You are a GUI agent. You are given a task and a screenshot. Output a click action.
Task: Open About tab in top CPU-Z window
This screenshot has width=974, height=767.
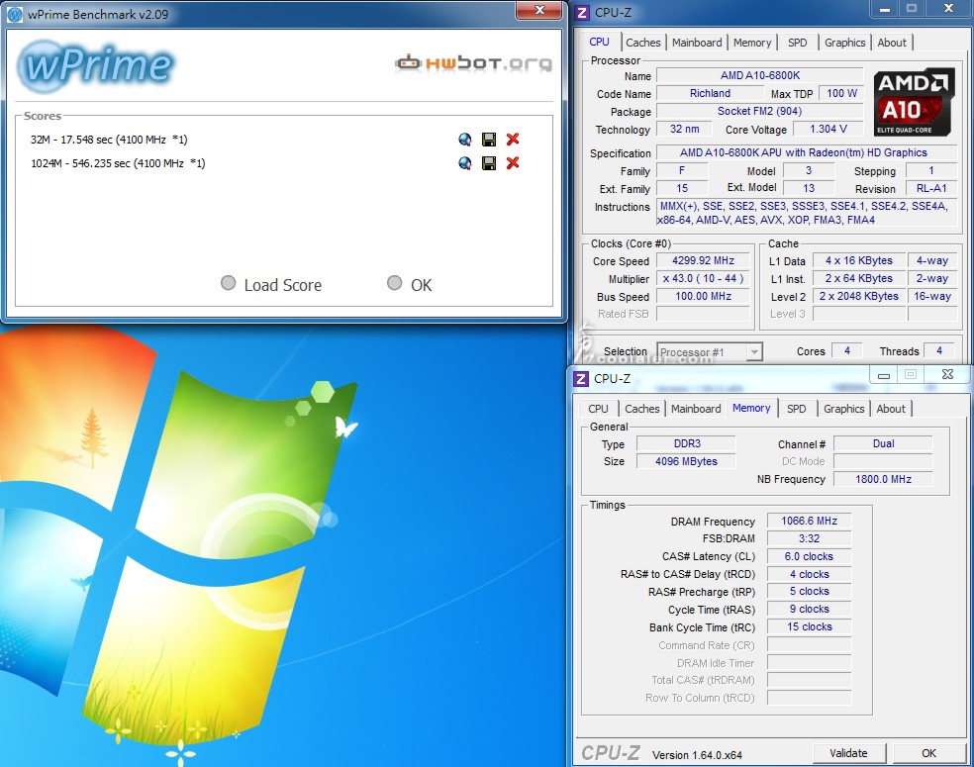click(x=892, y=43)
